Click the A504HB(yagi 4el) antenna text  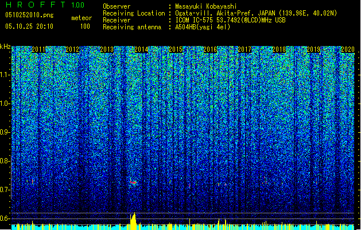tap(203, 27)
